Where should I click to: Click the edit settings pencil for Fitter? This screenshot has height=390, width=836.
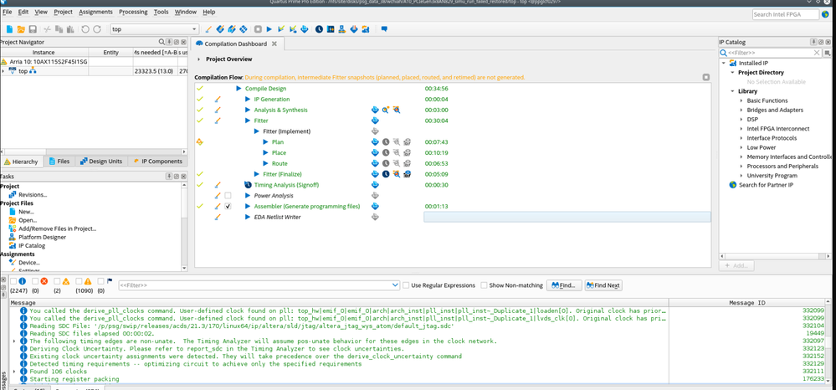tap(217, 121)
